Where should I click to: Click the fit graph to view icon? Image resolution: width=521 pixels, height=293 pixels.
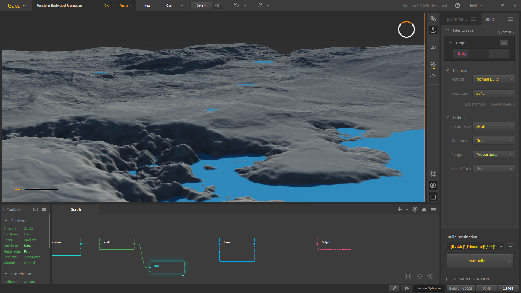click(408, 276)
